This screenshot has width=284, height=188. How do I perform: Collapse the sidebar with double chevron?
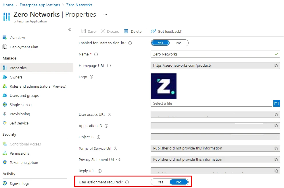[x=70, y=30]
